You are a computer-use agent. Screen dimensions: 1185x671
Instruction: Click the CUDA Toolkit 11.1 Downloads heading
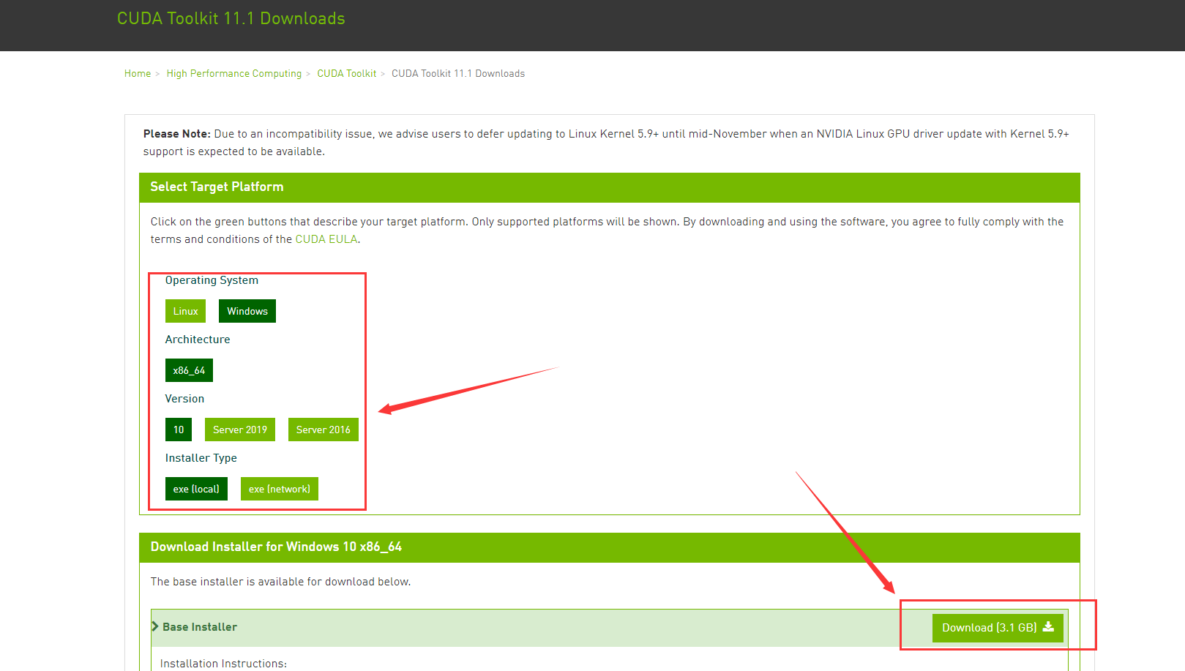pos(231,18)
